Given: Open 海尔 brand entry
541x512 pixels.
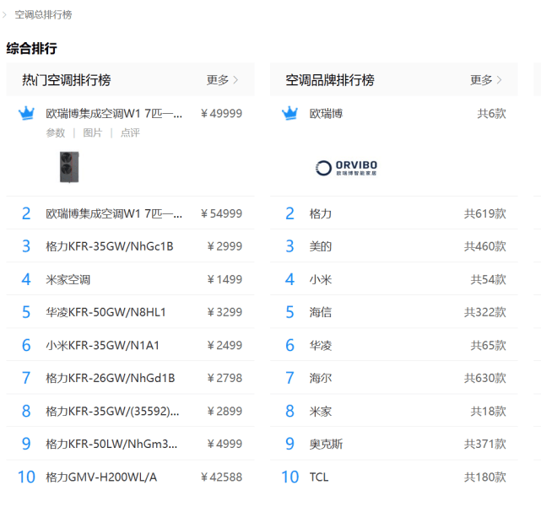Looking at the screenshot, I should tap(321, 378).
